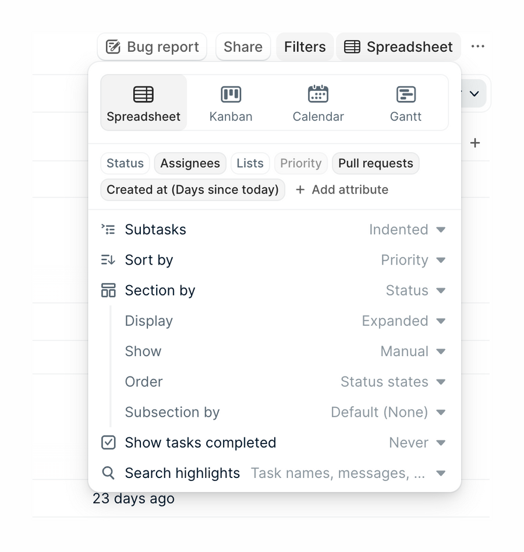This screenshot has height=552, width=524.
Task: Open the Calendar view
Action: tap(318, 94)
